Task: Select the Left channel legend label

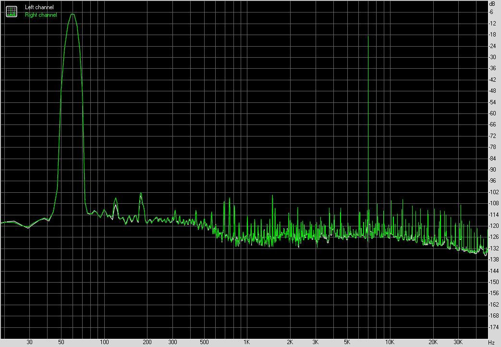Action: 39,8
